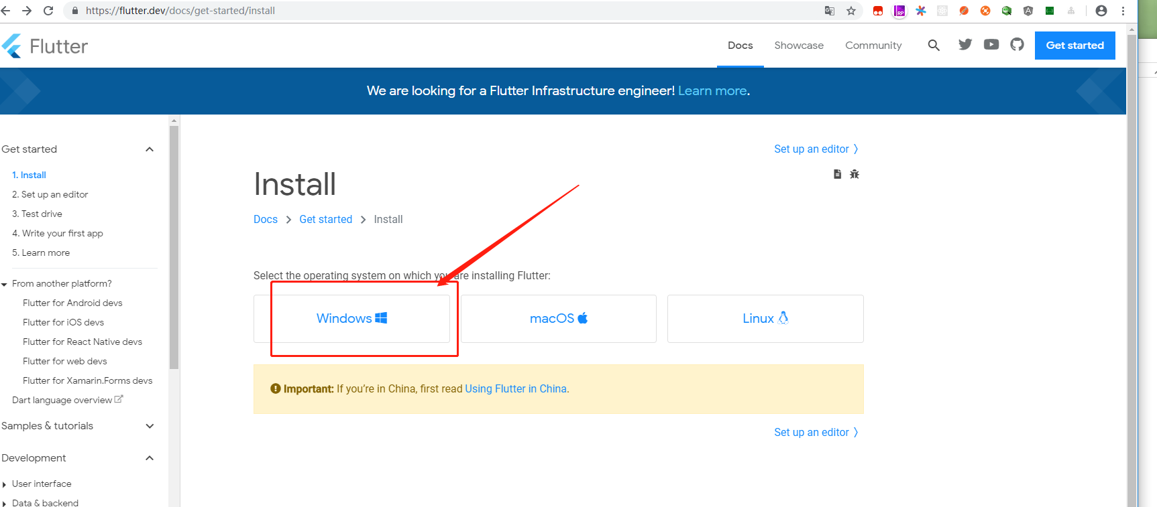Expand the User interface tree item
The image size is (1157, 507).
tap(4, 484)
